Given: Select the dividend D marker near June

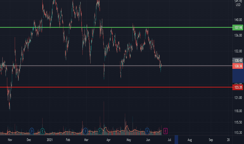Looking at the screenshot, I should [147, 131].
